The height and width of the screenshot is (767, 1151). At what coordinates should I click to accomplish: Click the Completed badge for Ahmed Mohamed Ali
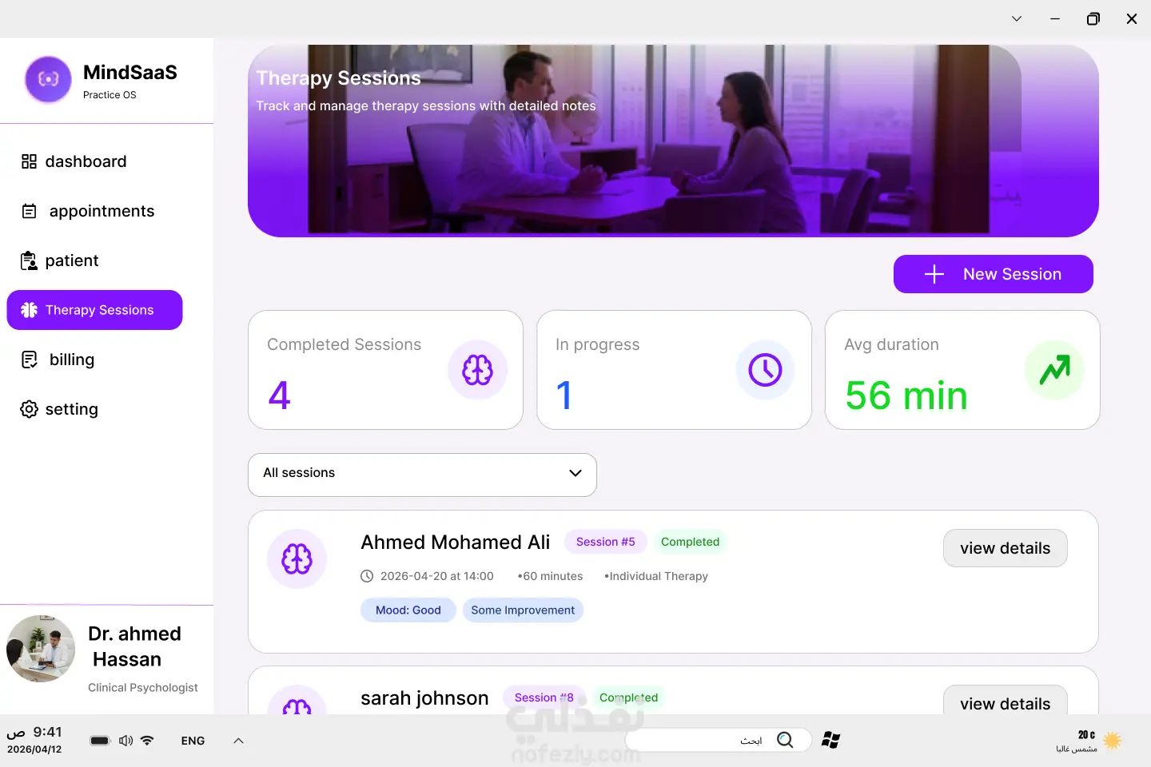pyautogui.click(x=690, y=542)
